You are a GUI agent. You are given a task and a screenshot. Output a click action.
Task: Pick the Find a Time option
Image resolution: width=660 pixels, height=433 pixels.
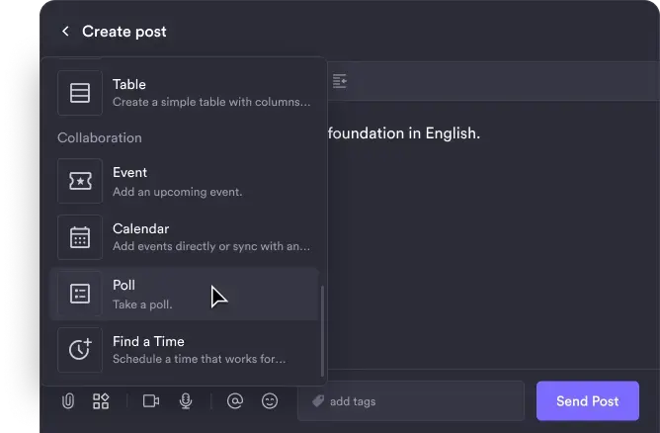pyautogui.click(x=185, y=350)
